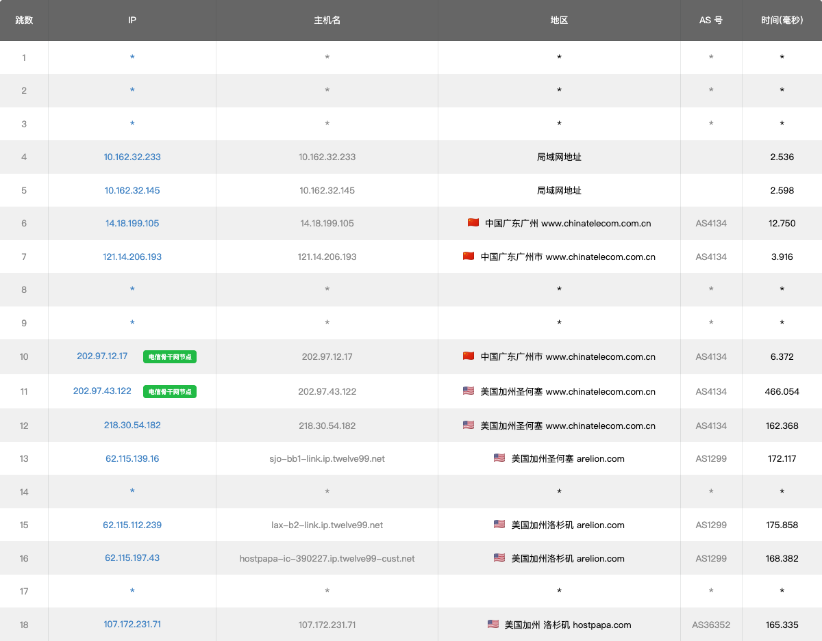The image size is (822, 641).
Task: Click the China flag in hop 6 row
Action: click(x=473, y=223)
